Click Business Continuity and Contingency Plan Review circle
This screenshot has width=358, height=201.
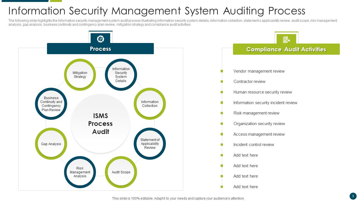pos(51,104)
